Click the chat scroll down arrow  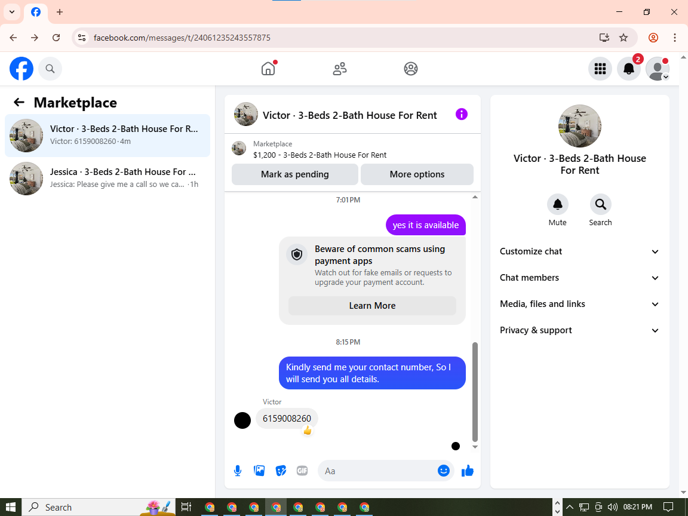point(475,447)
